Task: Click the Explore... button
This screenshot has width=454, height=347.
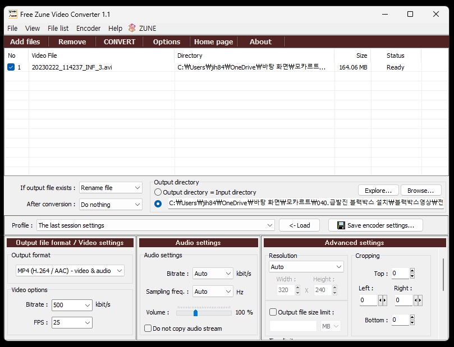Action: pyautogui.click(x=378, y=191)
